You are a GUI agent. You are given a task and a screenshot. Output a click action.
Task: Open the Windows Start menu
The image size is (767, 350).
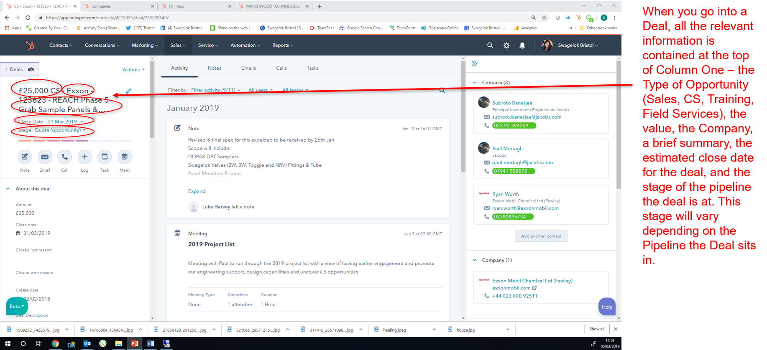pyautogui.click(x=8, y=343)
